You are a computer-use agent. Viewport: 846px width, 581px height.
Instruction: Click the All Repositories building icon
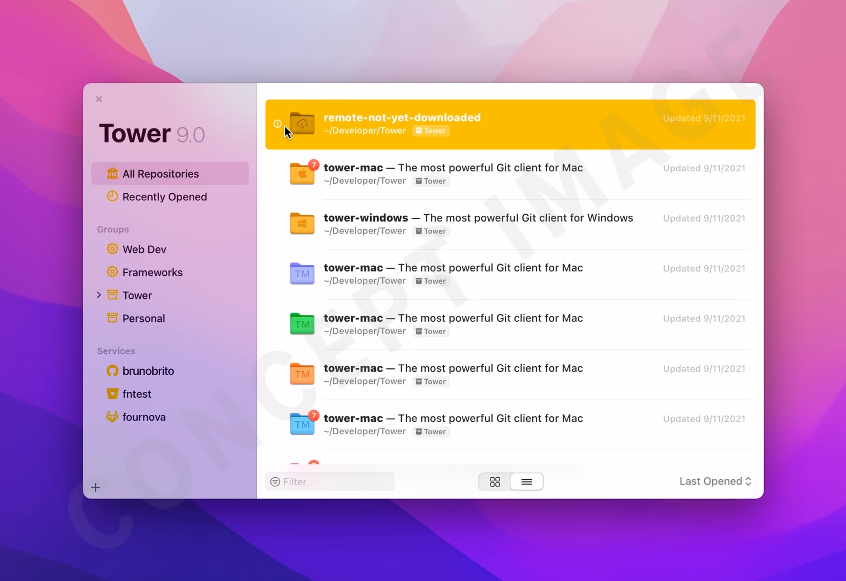[112, 173]
